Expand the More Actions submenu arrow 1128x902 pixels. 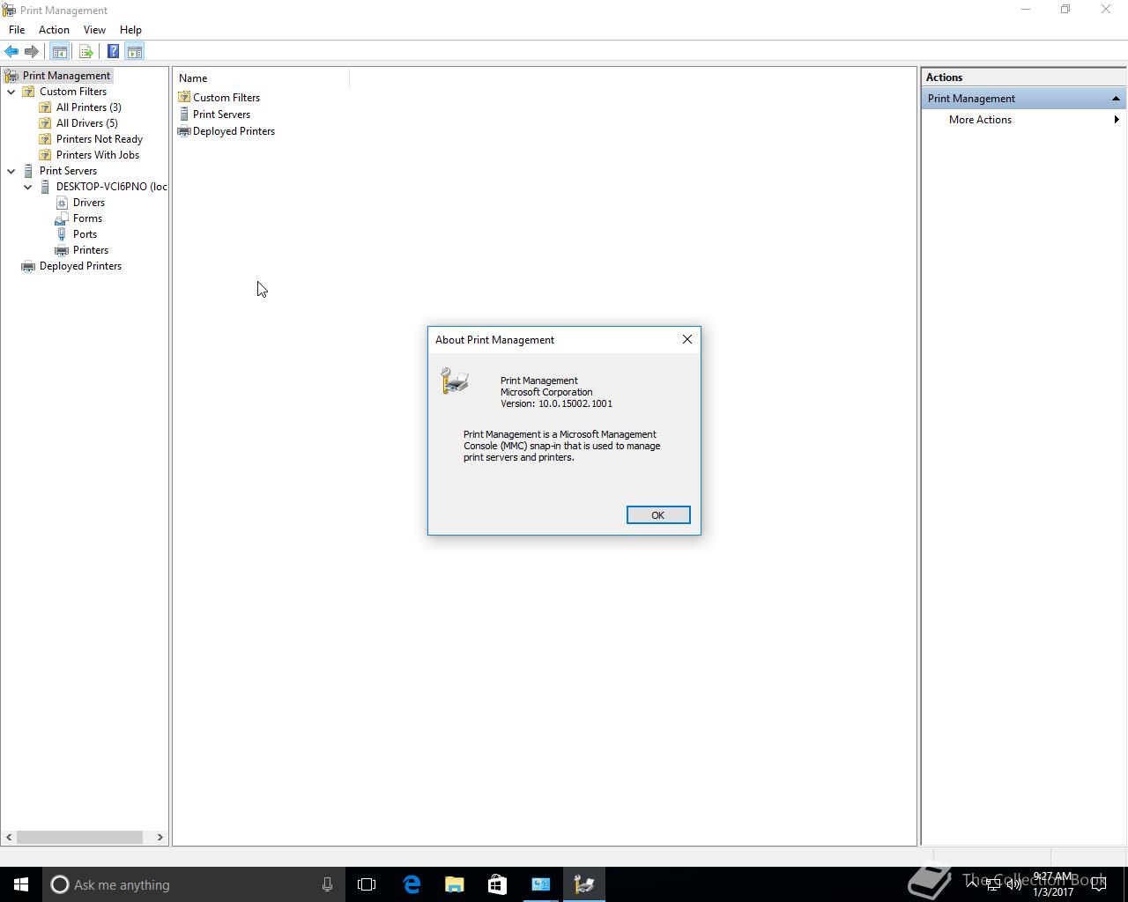click(x=1117, y=120)
